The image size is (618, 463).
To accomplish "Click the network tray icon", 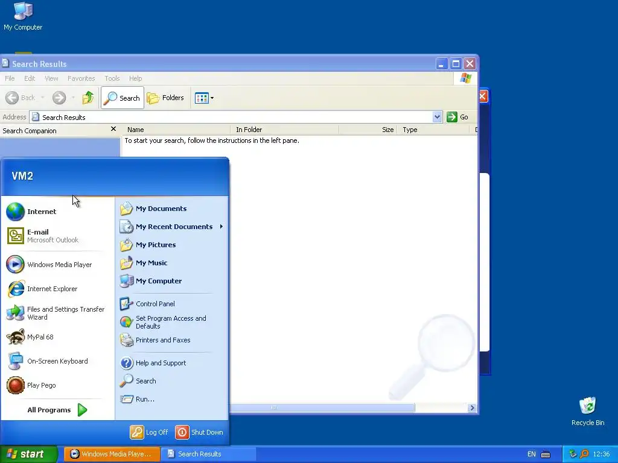I will coord(573,454).
